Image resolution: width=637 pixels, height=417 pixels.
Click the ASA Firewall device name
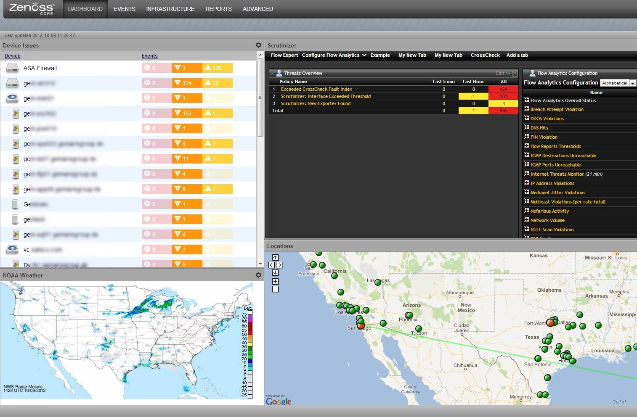click(x=40, y=68)
